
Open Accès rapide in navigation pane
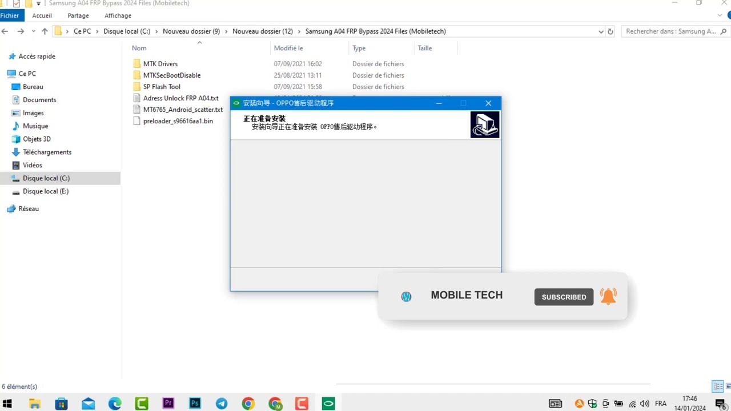pyautogui.click(x=37, y=57)
